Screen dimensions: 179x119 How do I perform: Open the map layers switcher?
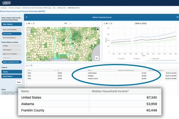coord(97,58)
